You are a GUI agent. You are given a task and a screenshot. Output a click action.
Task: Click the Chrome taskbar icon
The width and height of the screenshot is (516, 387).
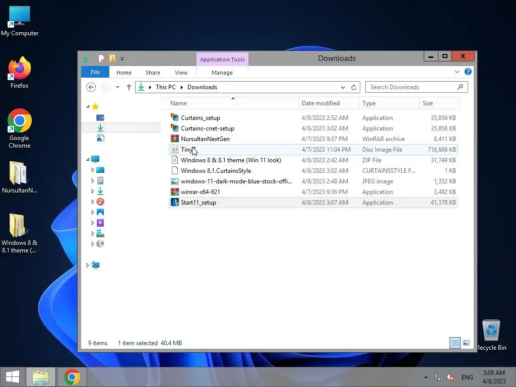click(72, 377)
